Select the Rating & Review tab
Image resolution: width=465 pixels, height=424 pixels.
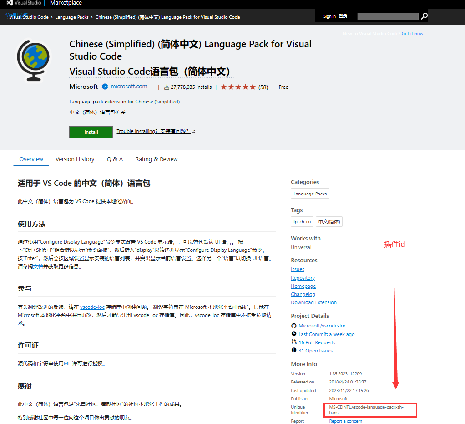coord(156,159)
